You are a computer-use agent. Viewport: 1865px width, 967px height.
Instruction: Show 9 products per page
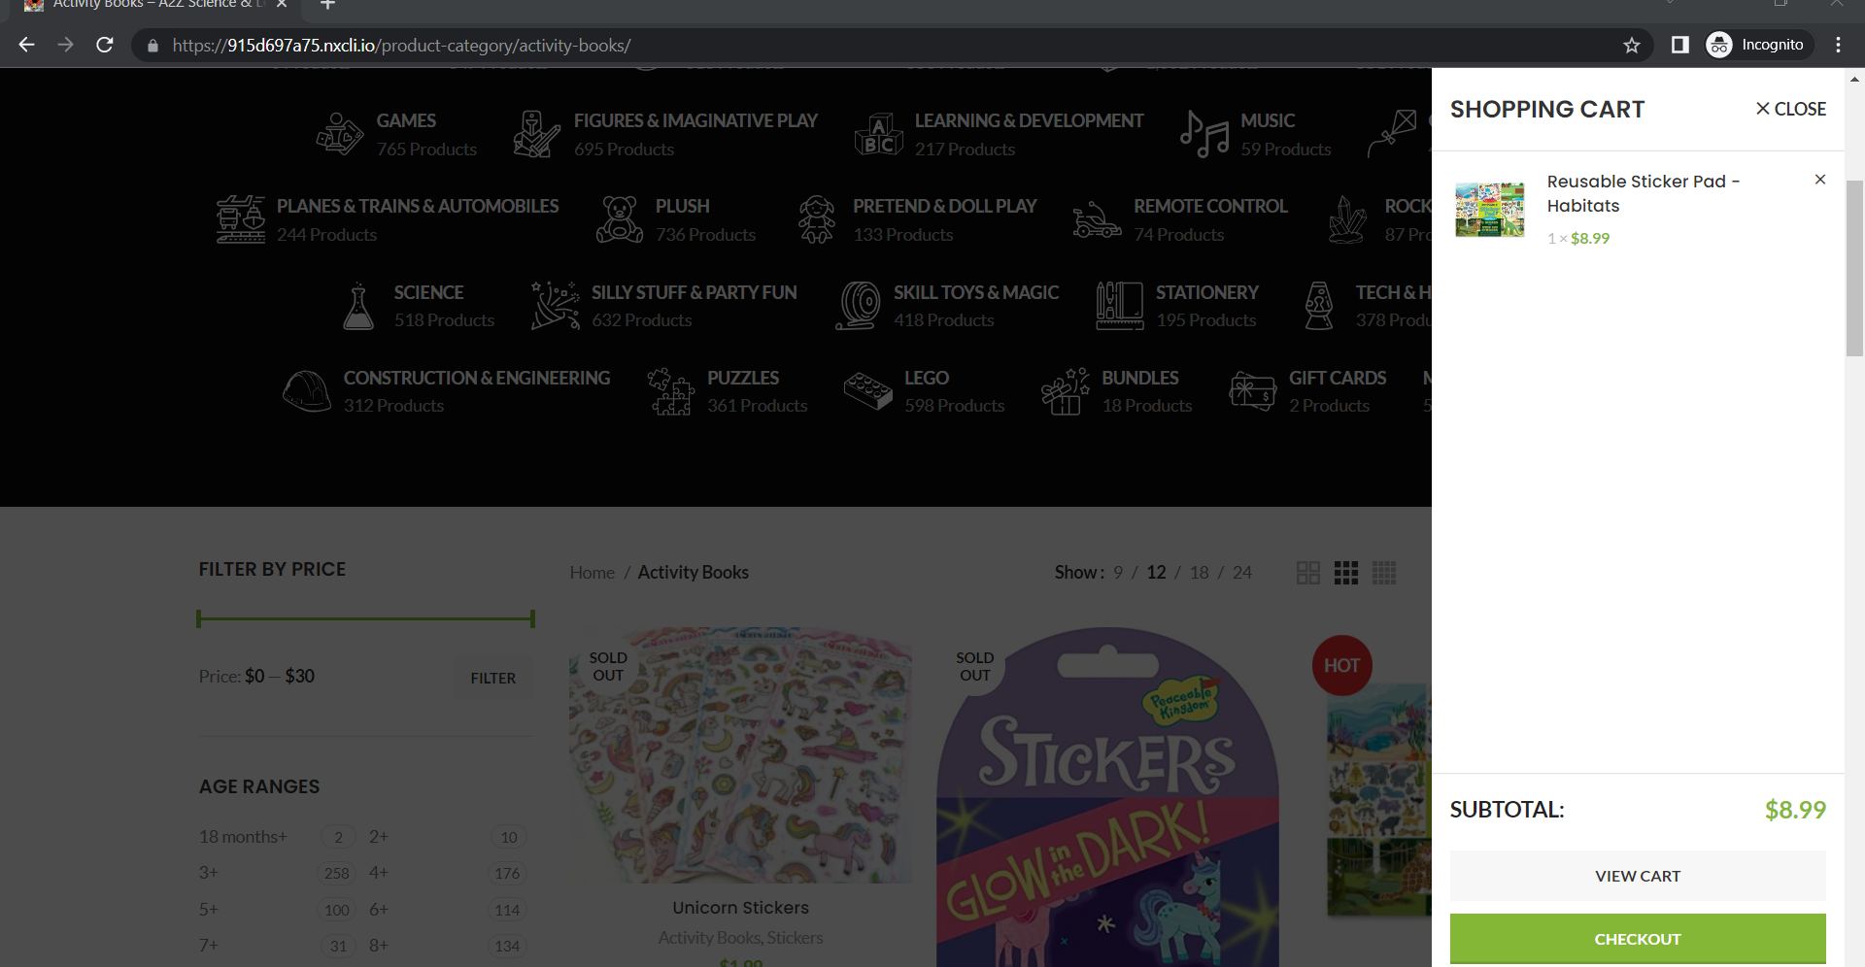[x=1118, y=573]
